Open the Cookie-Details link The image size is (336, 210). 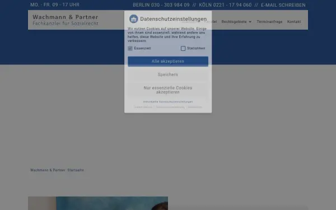143,107
